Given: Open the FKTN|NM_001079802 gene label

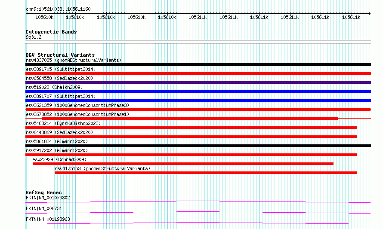Looking at the screenshot, I should click(x=48, y=198).
